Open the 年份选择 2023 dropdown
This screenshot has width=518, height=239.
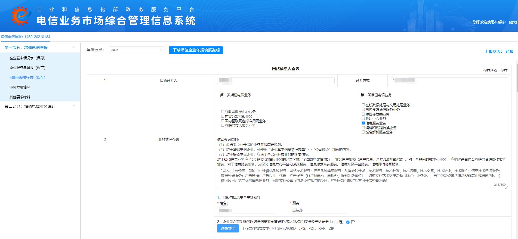pos(137,50)
